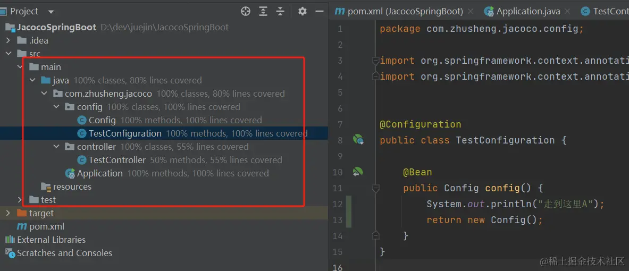Fold the import block at line 3
Viewport: 629px width, 271px height.
(x=375, y=61)
